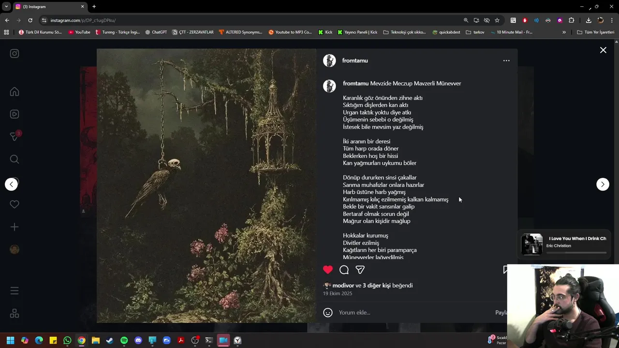Open the modivor profile link in the likes
The image size is (619, 348).
click(343, 286)
